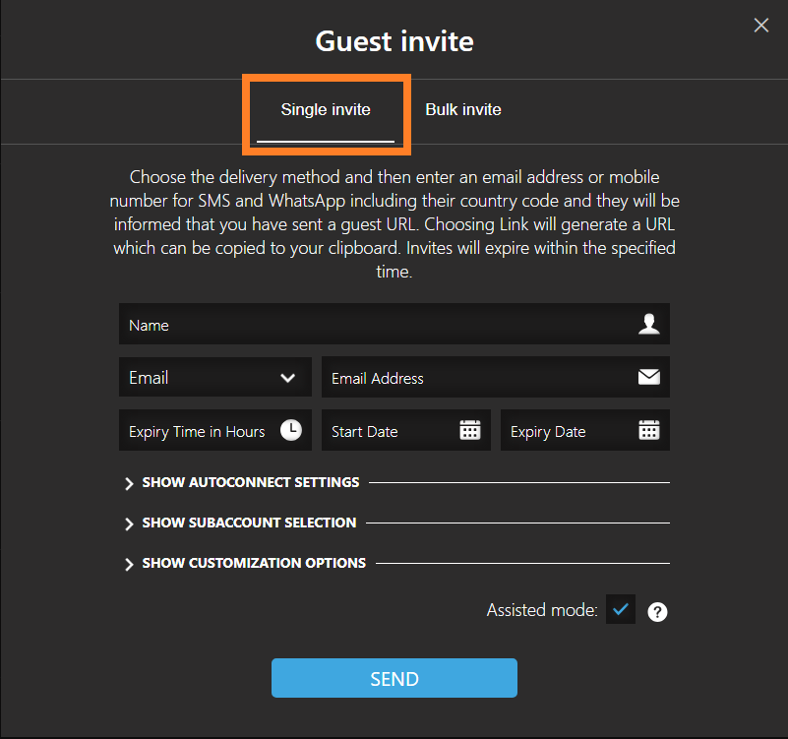Click the question mark help icon
The image size is (788, 739).
657,610
